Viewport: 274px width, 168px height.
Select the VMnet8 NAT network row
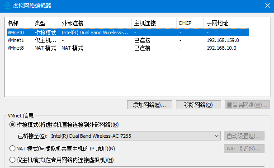pos(128,48)
